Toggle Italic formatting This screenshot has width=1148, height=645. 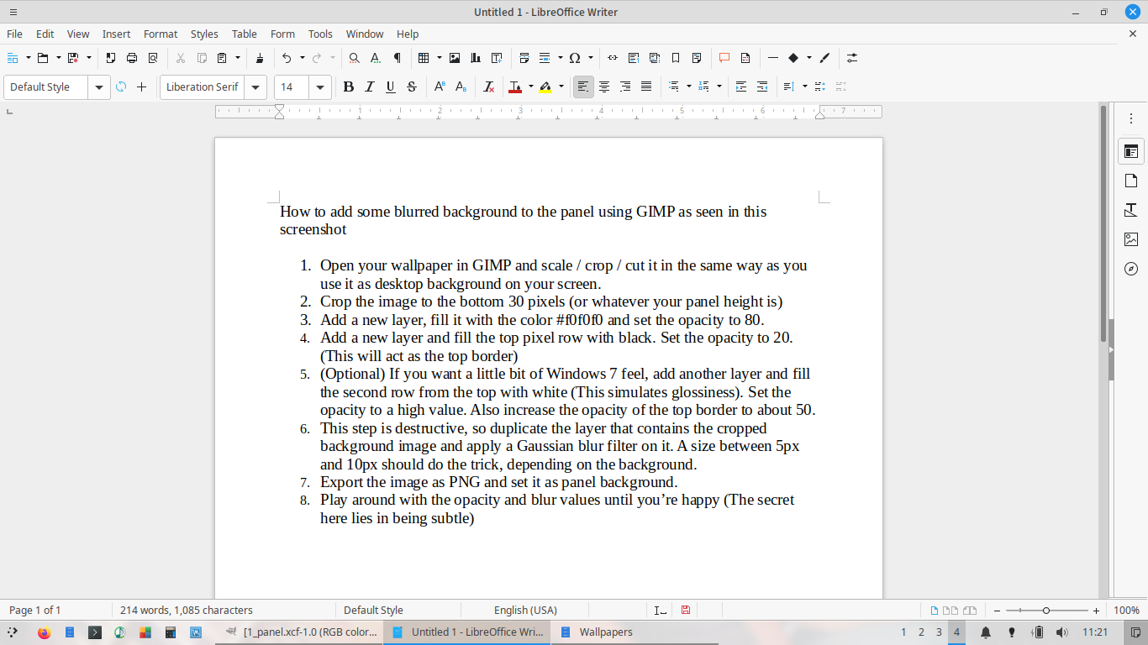pos(370,87)
